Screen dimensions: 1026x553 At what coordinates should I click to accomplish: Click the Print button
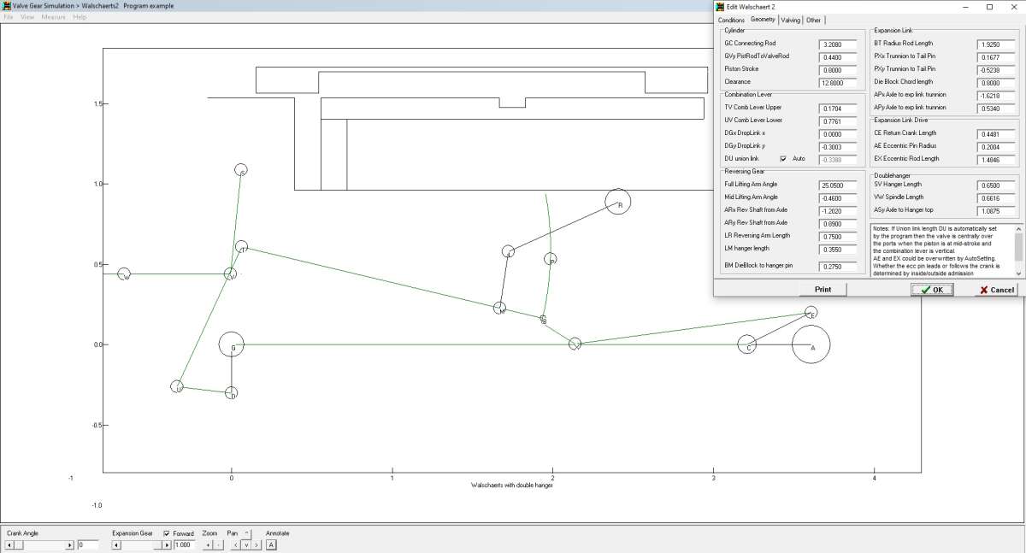click(823, 290)
